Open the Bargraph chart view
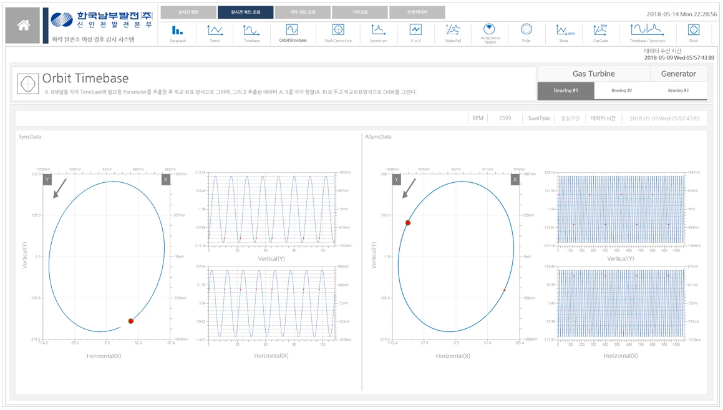Image resolution: width=723 pixels, height=410 pixels. [x=178, y=33]
